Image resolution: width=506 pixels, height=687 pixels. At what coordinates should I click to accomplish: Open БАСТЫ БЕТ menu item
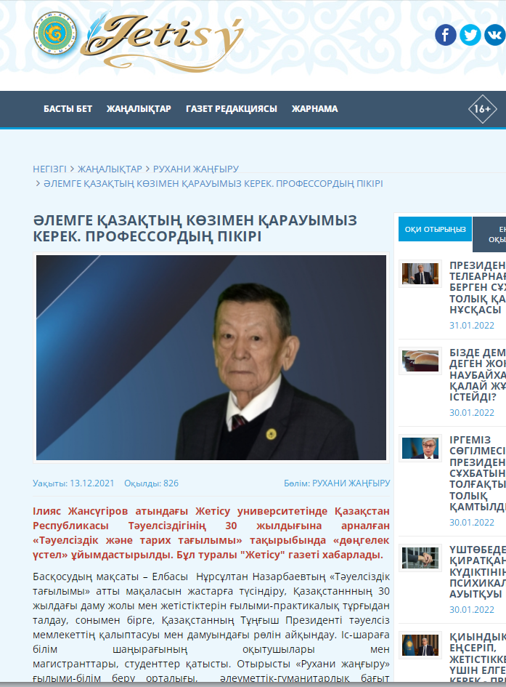pos(68,109)
